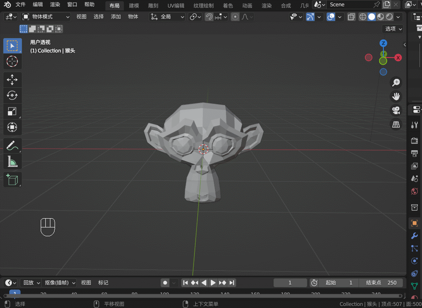Open the editor type dropdown in the 3D viewport
This screenshot has width=422, height=308.
[x=10, y=17]
